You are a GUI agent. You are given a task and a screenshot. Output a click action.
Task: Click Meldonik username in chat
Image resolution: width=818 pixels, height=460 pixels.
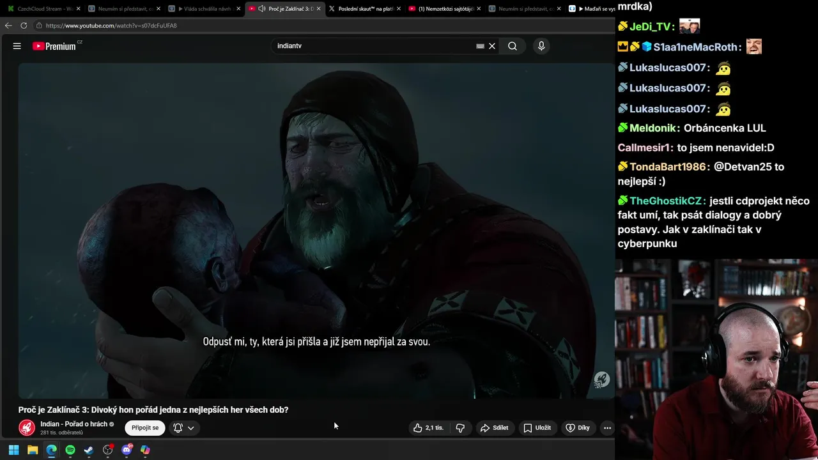tap(653, 128)
